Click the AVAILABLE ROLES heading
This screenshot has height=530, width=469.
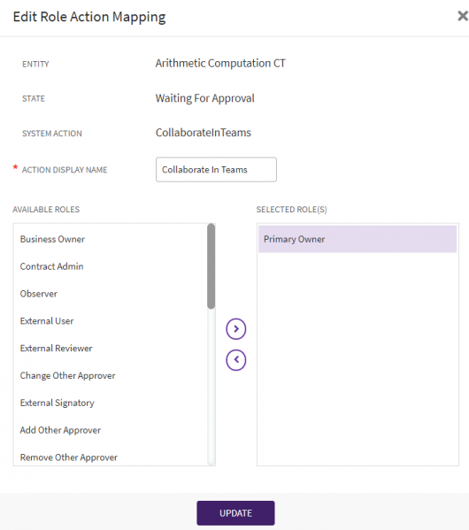pyautogui.click(x=46, y=210)
